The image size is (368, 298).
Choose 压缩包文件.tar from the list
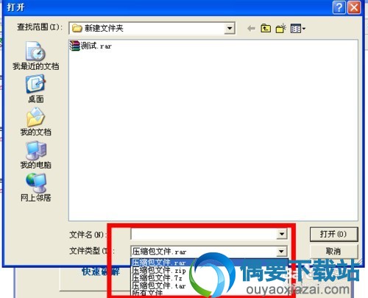tap(158, 285)
